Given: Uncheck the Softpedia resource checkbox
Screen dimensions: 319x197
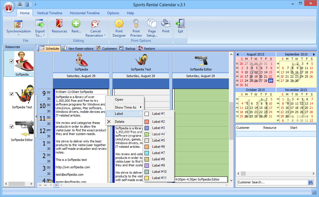Looking at the screenshot, I should click(12, 61).
